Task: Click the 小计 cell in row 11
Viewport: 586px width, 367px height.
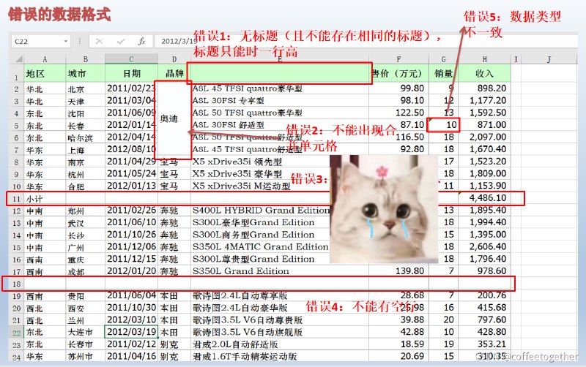Action: (45, 199)
